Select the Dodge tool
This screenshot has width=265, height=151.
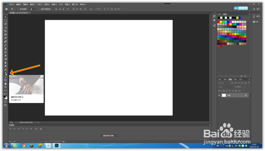point(5,66)
